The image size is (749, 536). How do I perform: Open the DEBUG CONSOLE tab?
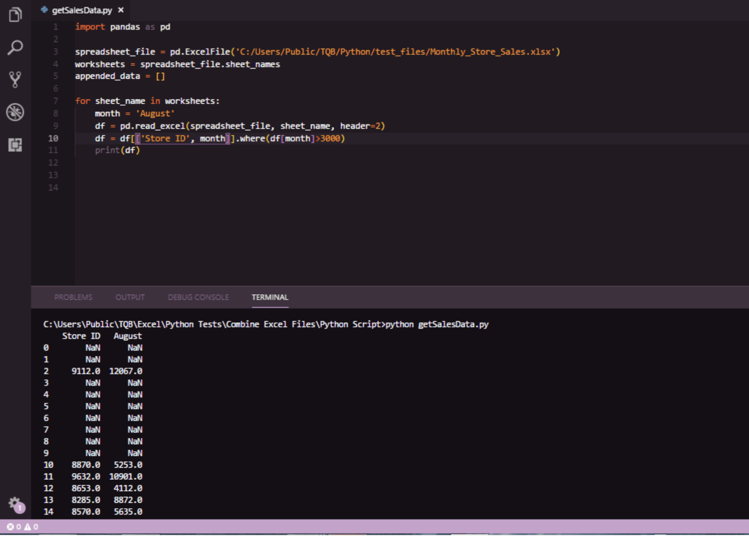pos(198,297)
